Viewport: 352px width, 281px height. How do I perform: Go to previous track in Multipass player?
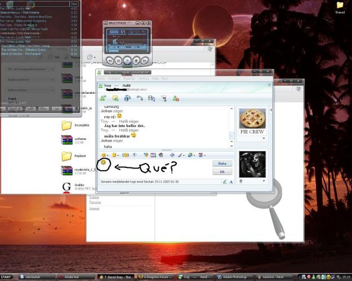point(110,60)
